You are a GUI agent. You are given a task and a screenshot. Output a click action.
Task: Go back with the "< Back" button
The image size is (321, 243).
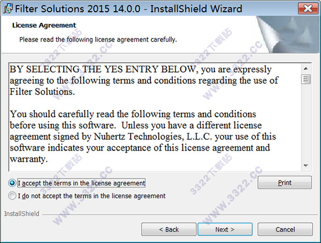[x=169, y=229]
